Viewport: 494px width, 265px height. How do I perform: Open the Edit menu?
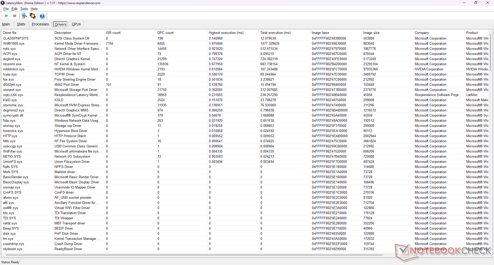coord(14,9)
